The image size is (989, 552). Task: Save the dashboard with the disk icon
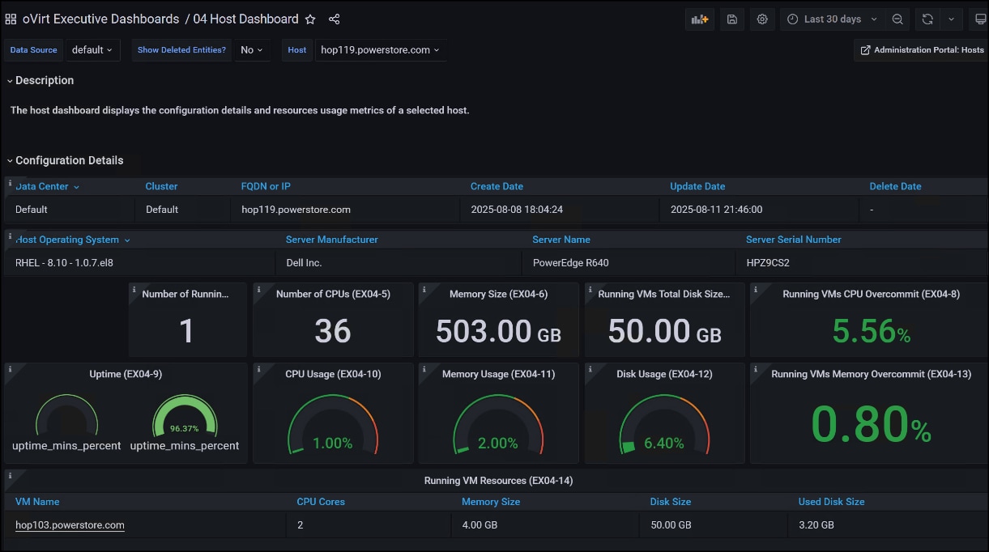tap(732, 19)
